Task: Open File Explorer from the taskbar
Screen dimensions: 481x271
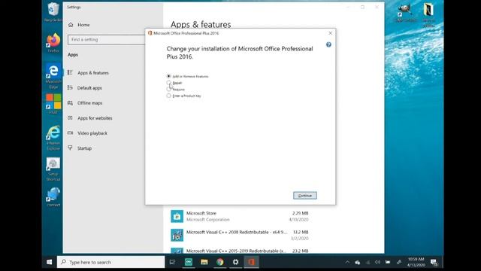Action: [x=204, y=262]
